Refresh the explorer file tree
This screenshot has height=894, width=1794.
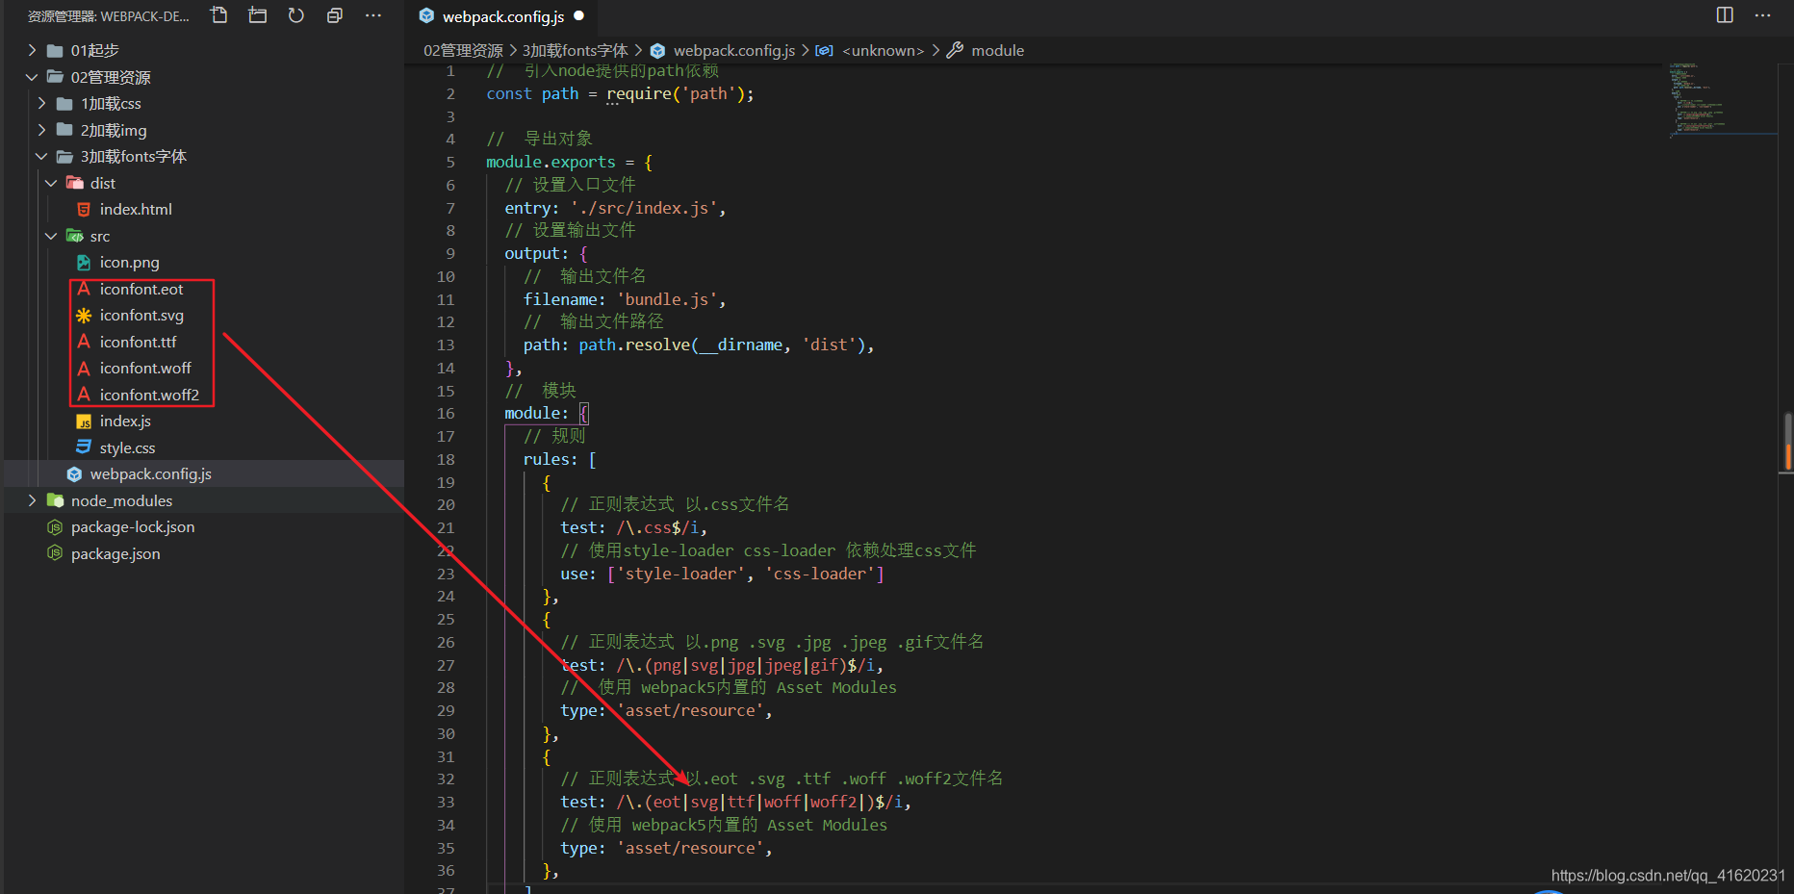point(295,15)
